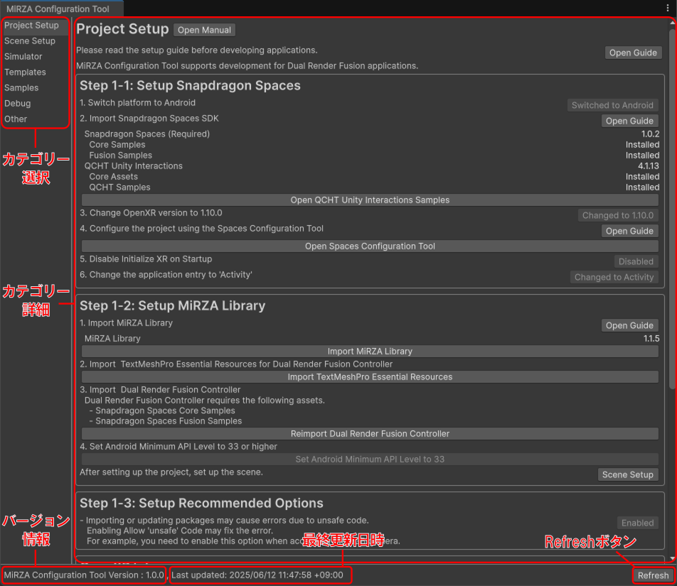Click the MiRZA Configuration Tool Version text

coord(84,575)
